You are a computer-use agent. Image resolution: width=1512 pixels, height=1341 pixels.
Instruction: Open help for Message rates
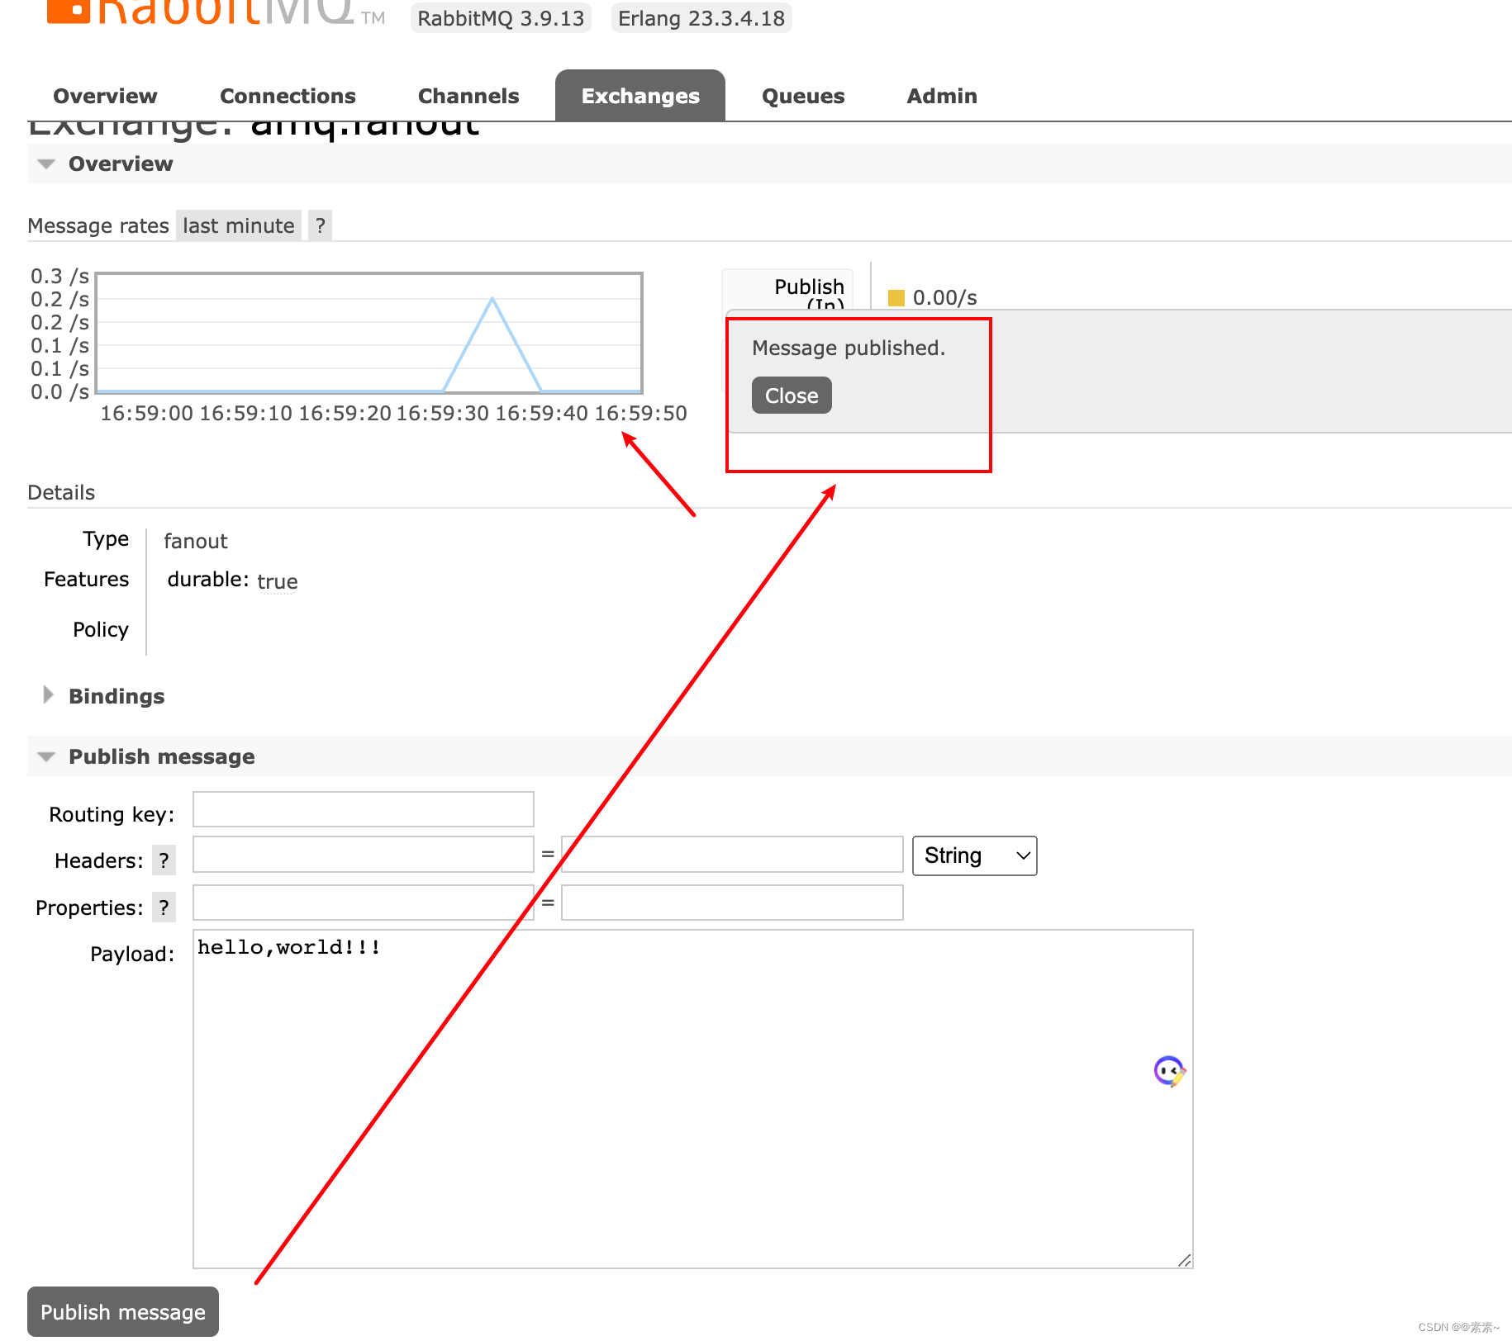pyautogui.click(x=321, y=225)
